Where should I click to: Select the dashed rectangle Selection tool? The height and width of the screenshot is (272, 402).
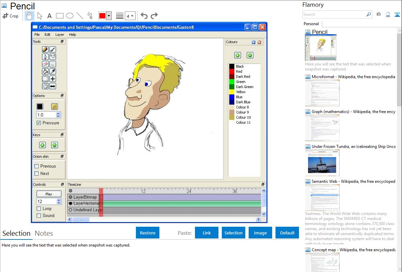[45, 79]
